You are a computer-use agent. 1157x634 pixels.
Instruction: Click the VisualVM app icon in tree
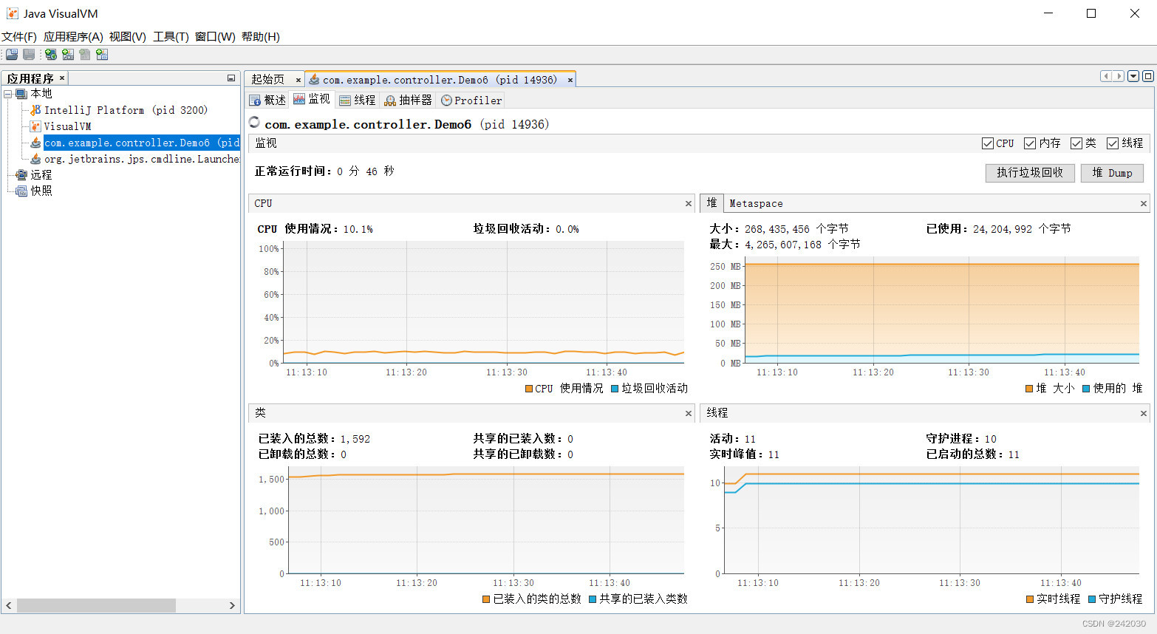tap(35, 126)
